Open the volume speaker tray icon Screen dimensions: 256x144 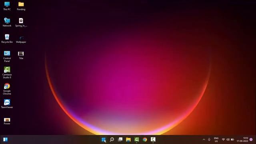(x=228, y=140)
